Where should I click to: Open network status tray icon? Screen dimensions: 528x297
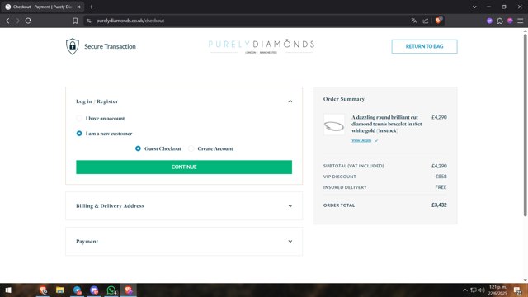click(x=474, y=290)
